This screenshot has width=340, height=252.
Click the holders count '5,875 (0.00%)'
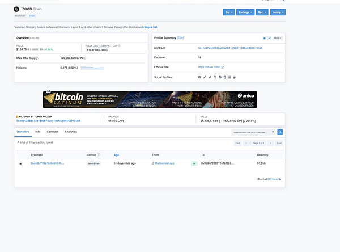pyautogui.click(x=69, y=68)
